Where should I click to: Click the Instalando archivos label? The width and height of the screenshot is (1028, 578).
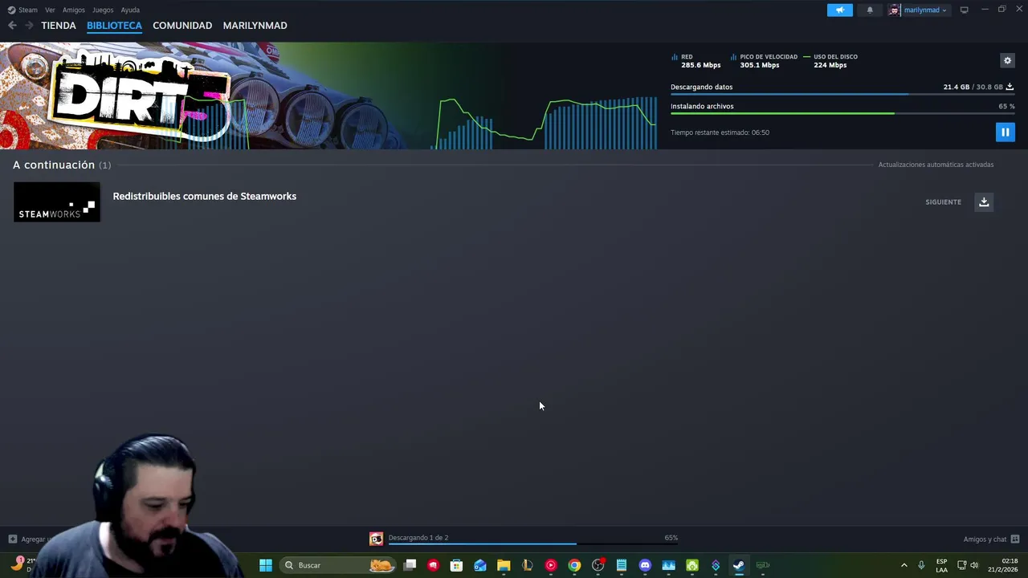(702, 106)
